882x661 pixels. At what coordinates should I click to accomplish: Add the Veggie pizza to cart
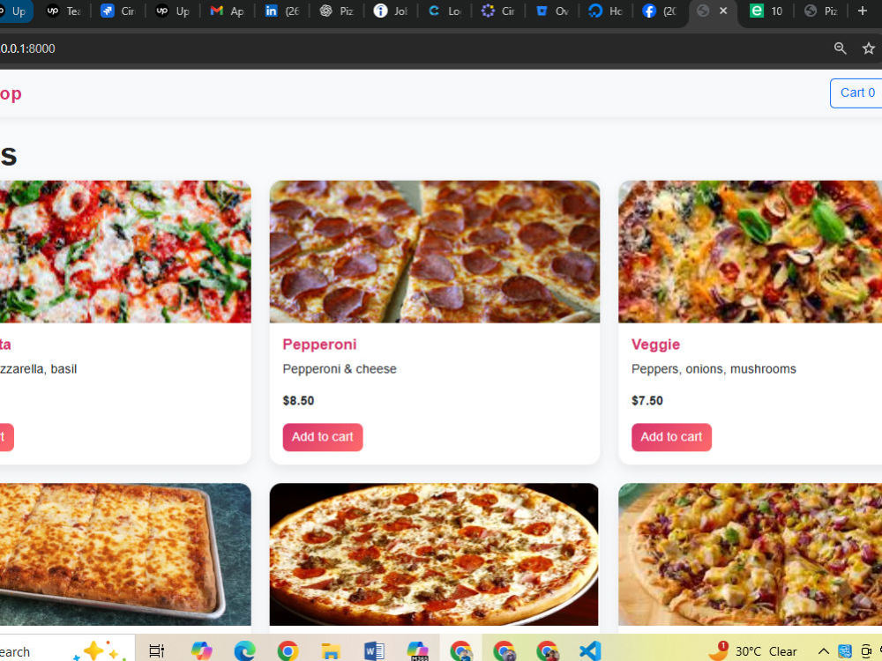coord(671,437)
